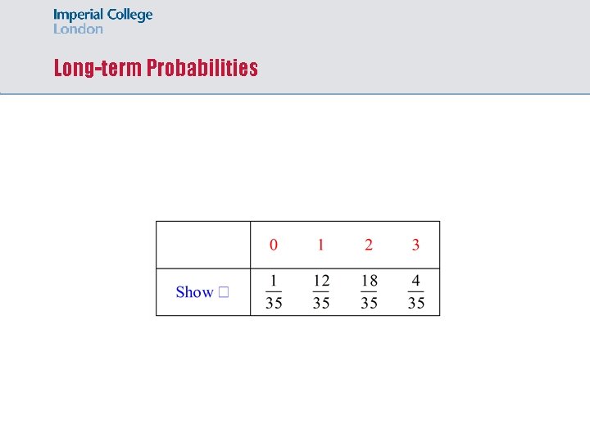Click the Show link in the table

(x=194, y=292)
